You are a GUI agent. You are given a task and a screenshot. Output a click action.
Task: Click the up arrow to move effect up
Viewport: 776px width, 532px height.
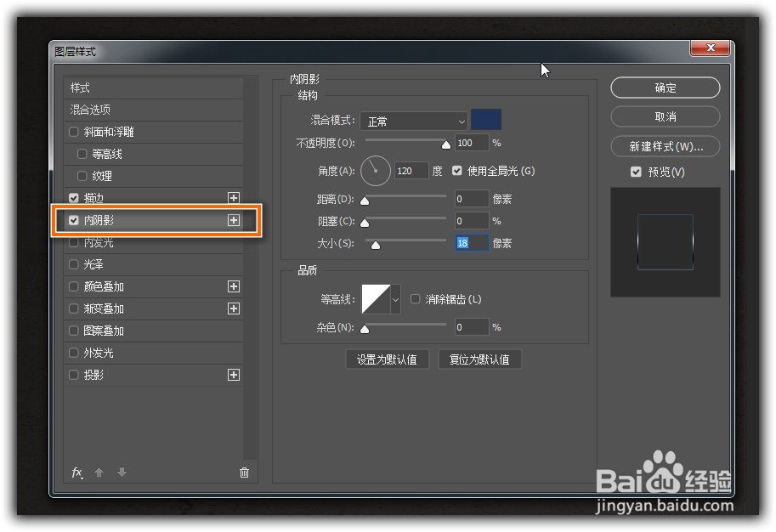tap(99, 472)
